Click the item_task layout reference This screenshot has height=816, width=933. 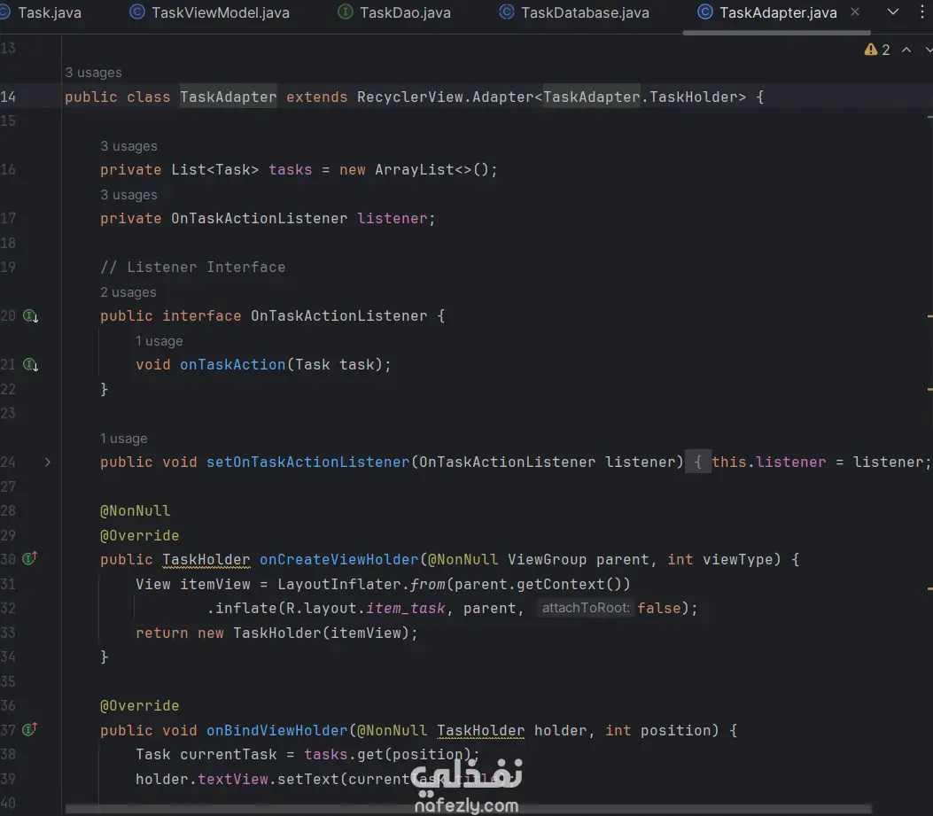[405, 609]
